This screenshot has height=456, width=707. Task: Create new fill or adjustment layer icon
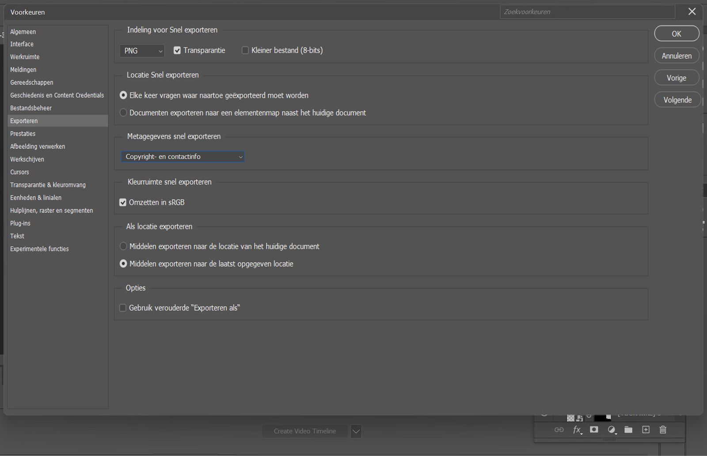tap(612, 430)
